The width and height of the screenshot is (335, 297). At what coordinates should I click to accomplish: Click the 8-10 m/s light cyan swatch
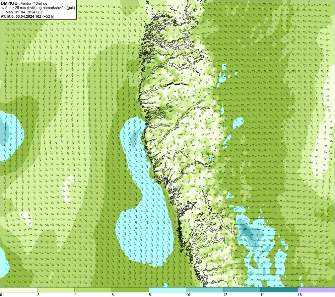tap(167, 290)
